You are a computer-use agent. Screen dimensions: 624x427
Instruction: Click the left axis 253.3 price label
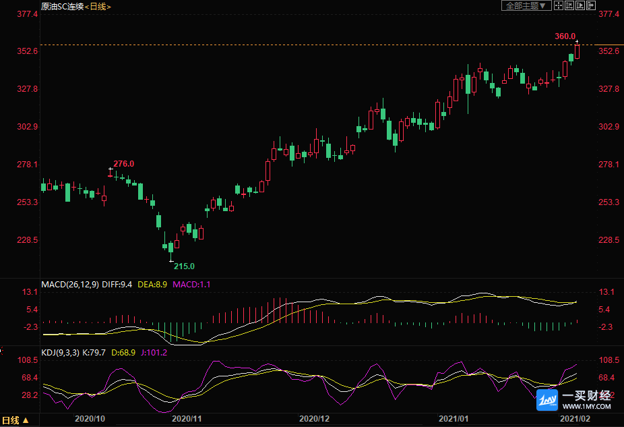coord(28,202)
